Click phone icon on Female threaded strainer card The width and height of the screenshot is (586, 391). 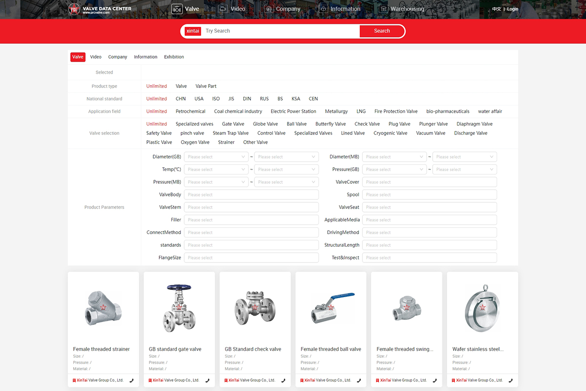[x=131, y=380]
